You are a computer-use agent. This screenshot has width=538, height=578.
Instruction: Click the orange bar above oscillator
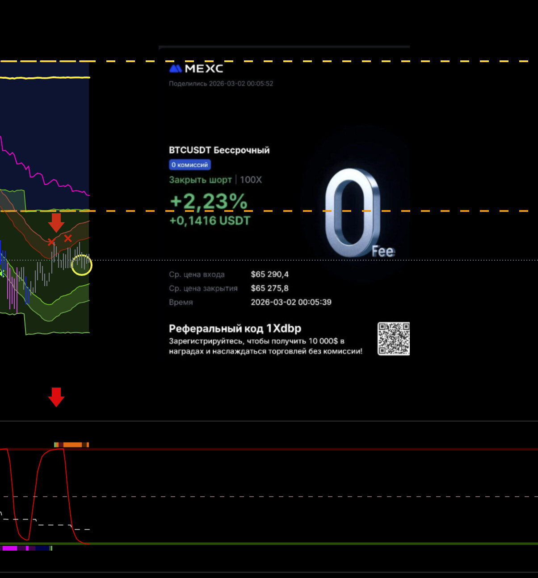72,445
